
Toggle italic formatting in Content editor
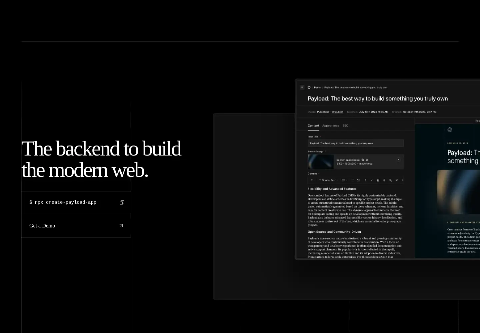click(x=372, y=180)
